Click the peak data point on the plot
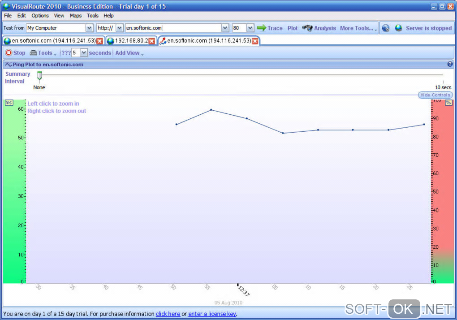Image resolution: width=457 pixels, height=320 pixels. (x=211, y=110)
